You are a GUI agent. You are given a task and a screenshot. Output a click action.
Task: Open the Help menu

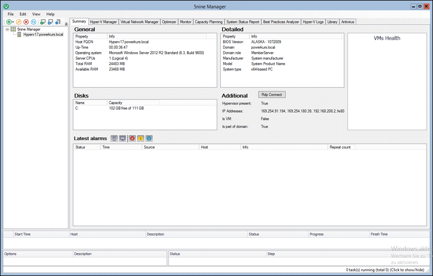click(50, 14)
